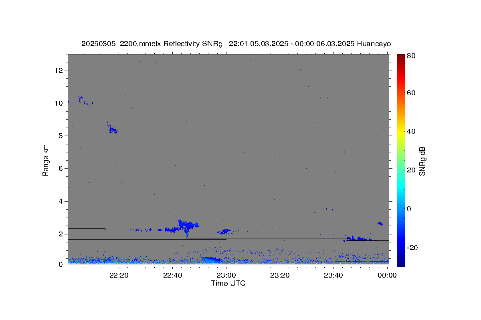The width and height of the screenshot is (481, 320).
Task: Click the 22:40 time tick label
Action: coord(172,275)
